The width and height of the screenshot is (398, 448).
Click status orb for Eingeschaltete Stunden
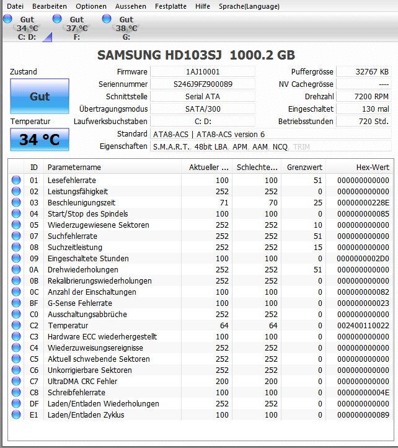pyautogui.click(x=16, y=258)
